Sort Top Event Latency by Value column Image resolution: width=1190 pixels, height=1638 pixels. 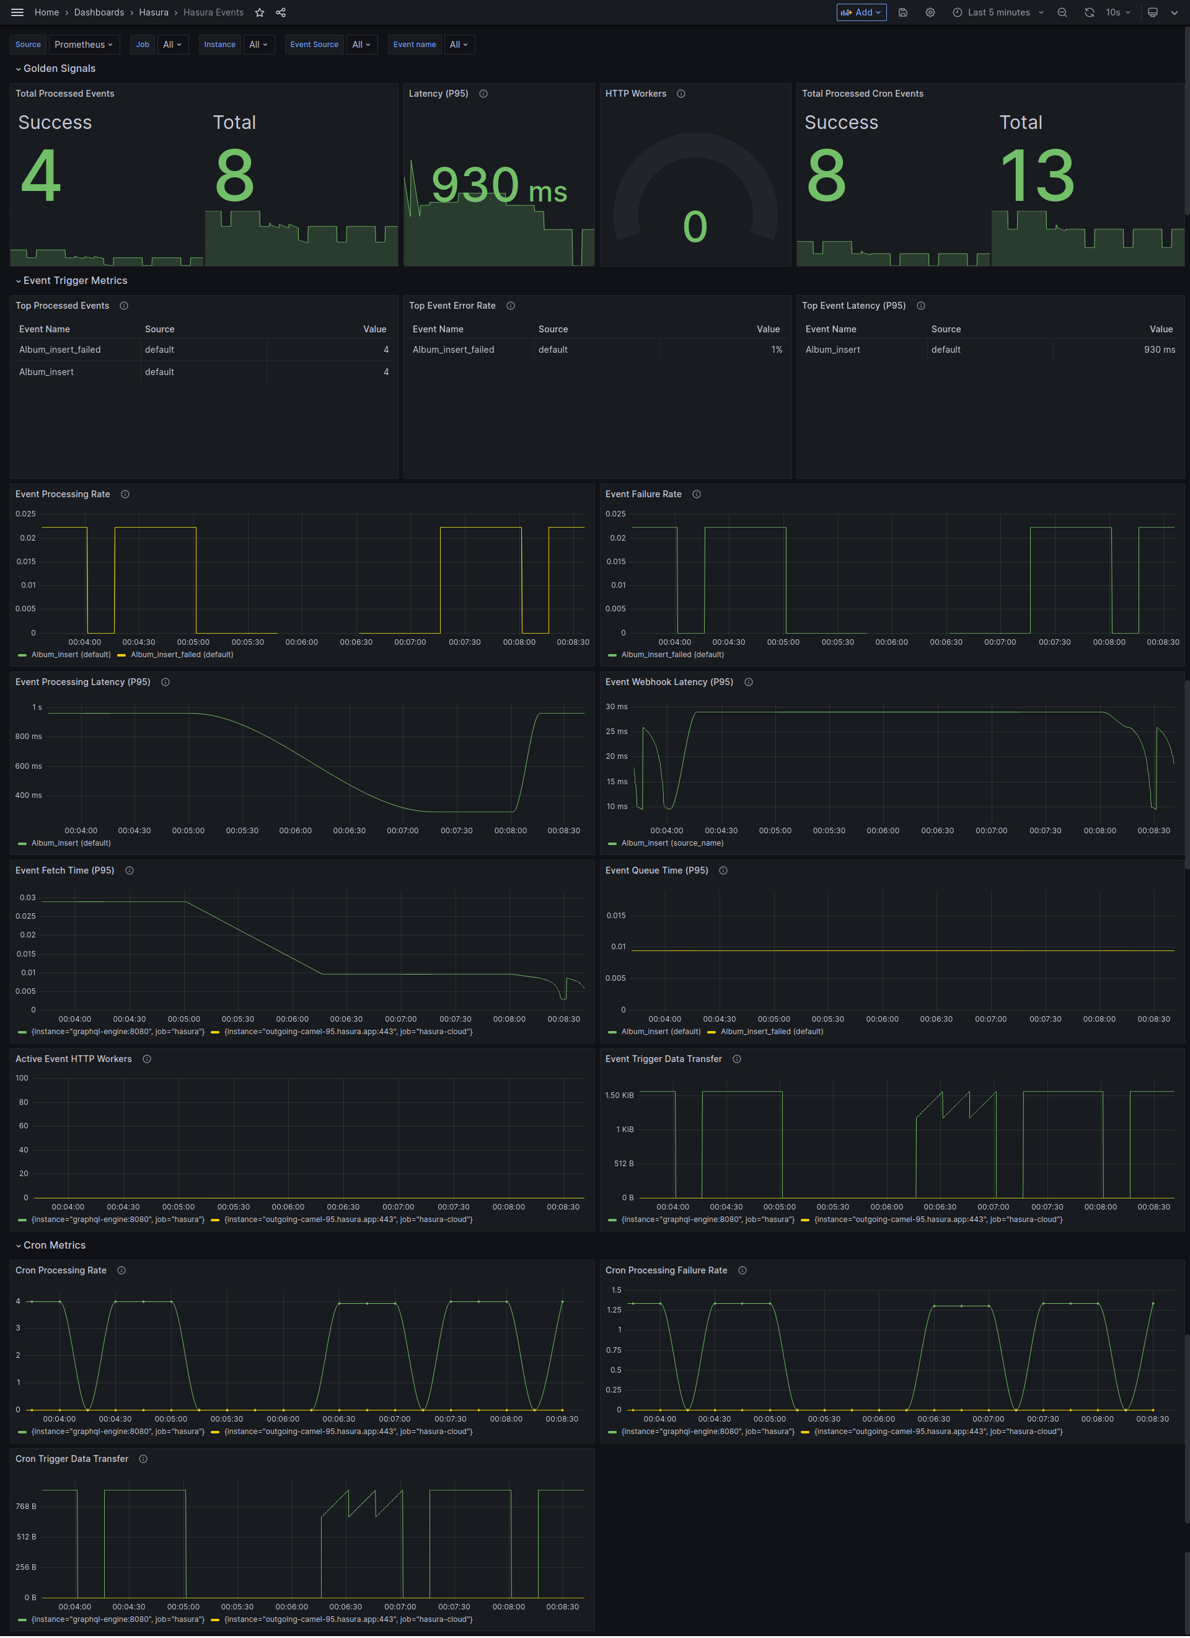(x=1161, y=329)
